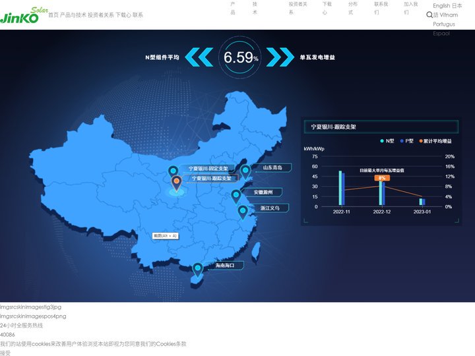Image resolution: width=475 pixels, height=356 pixels.
Task: Click the imgsrcskinimagesfig3jpg text
Action: [x=30, y=307]
